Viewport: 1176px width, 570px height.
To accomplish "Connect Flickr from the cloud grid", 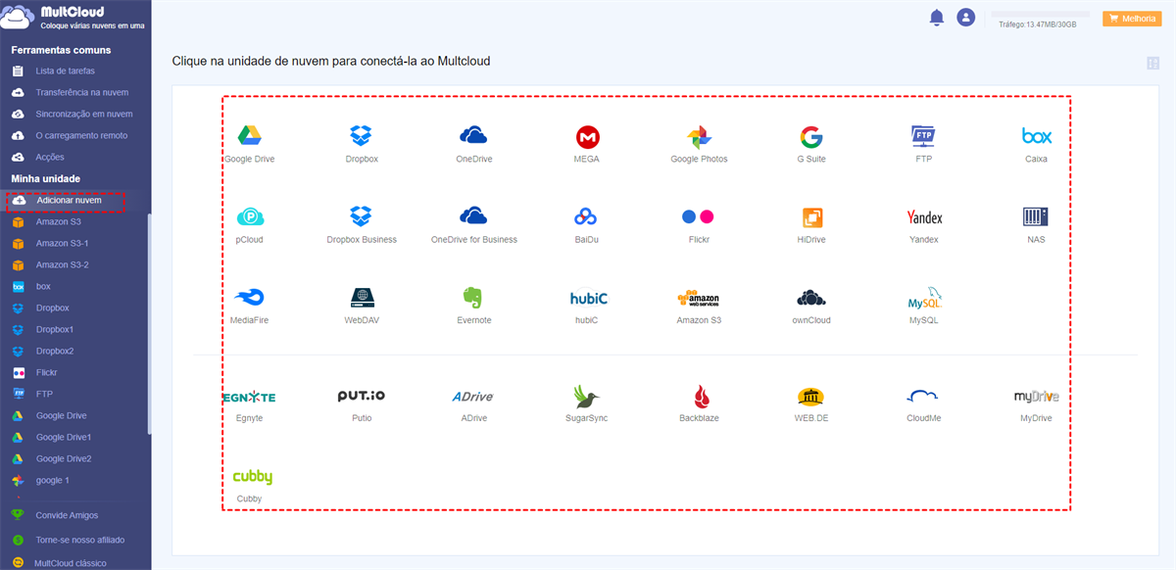I will coord(699,216).
